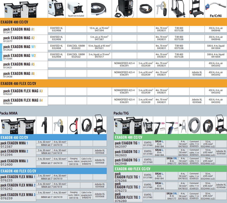Click the orange EXAGON 400 CC/CV header
Viewport: 227px width, 203px height.
(113, 22)
